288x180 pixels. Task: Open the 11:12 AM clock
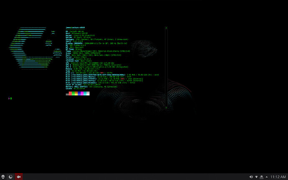(x=278, y=177)
